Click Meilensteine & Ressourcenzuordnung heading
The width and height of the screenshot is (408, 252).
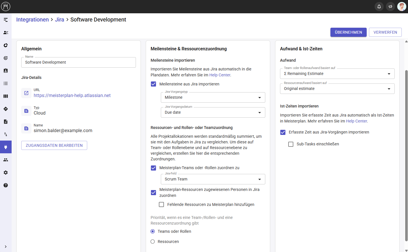(x=189, y=49)
